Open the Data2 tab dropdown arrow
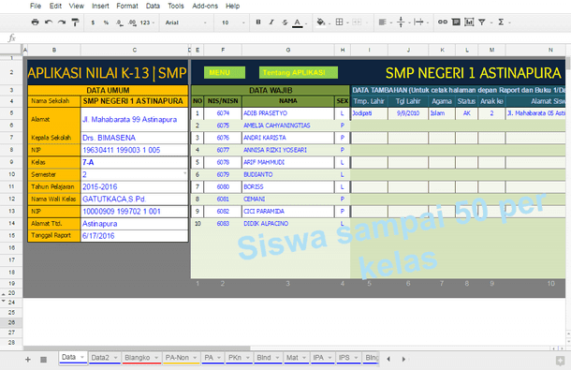This screenshot has width=571, height=370. (x=116, y=358)
